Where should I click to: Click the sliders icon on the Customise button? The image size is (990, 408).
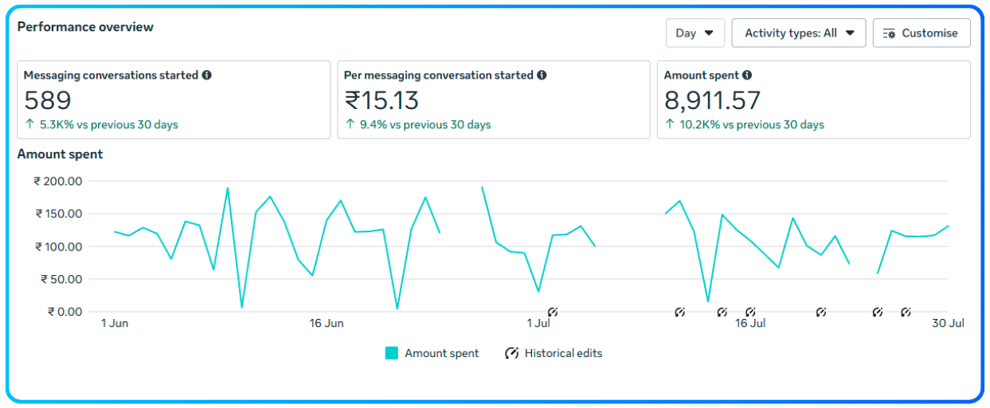(890, 33)
